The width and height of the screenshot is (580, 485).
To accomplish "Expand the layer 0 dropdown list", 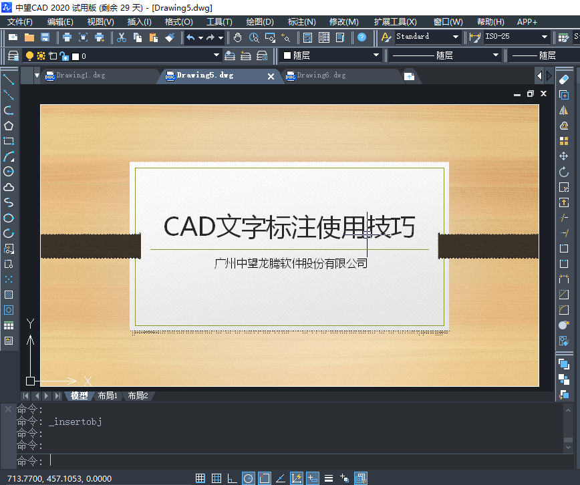I will tap(216, 55).
